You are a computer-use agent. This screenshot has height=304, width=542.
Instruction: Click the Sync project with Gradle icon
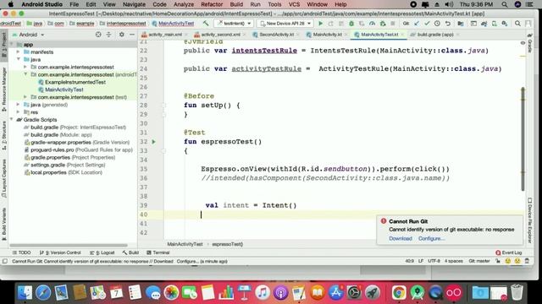tap(484, 24)
